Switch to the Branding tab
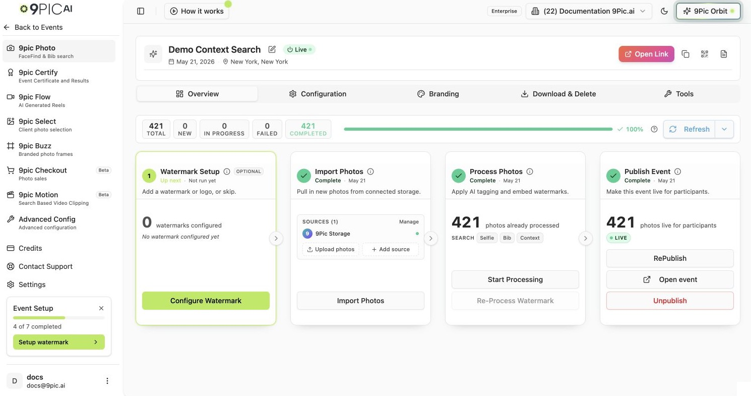Viewport: 751px width, 396px height. pyautogui.click(x=438, y=94)
